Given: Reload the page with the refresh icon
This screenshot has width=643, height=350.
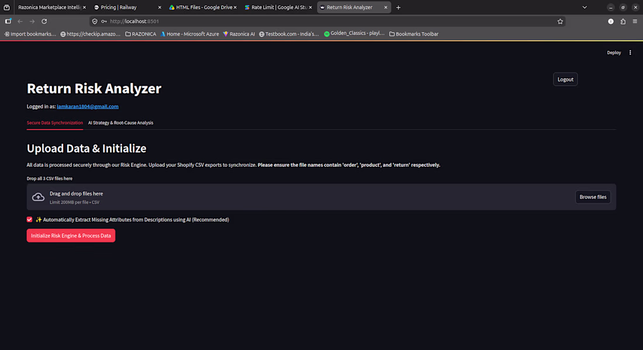Looking at the screenshot, I should click(x=44, y=21).
